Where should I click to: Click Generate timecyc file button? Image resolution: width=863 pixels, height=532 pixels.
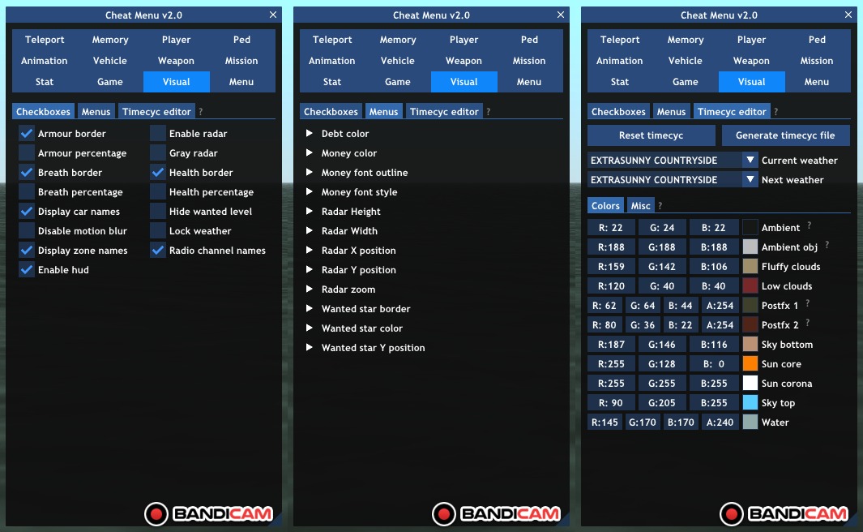pyautogui.click(x=785, y=135)
